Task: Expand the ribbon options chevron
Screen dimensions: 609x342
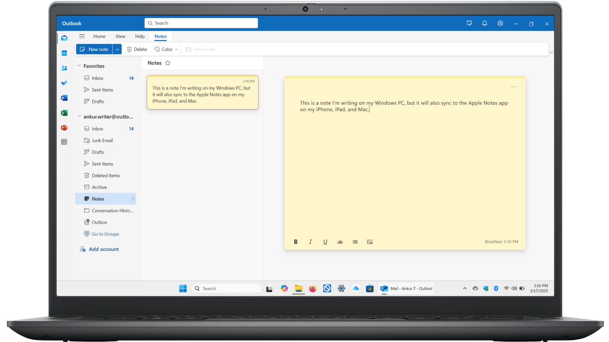Action: click(x=551, y=52)
